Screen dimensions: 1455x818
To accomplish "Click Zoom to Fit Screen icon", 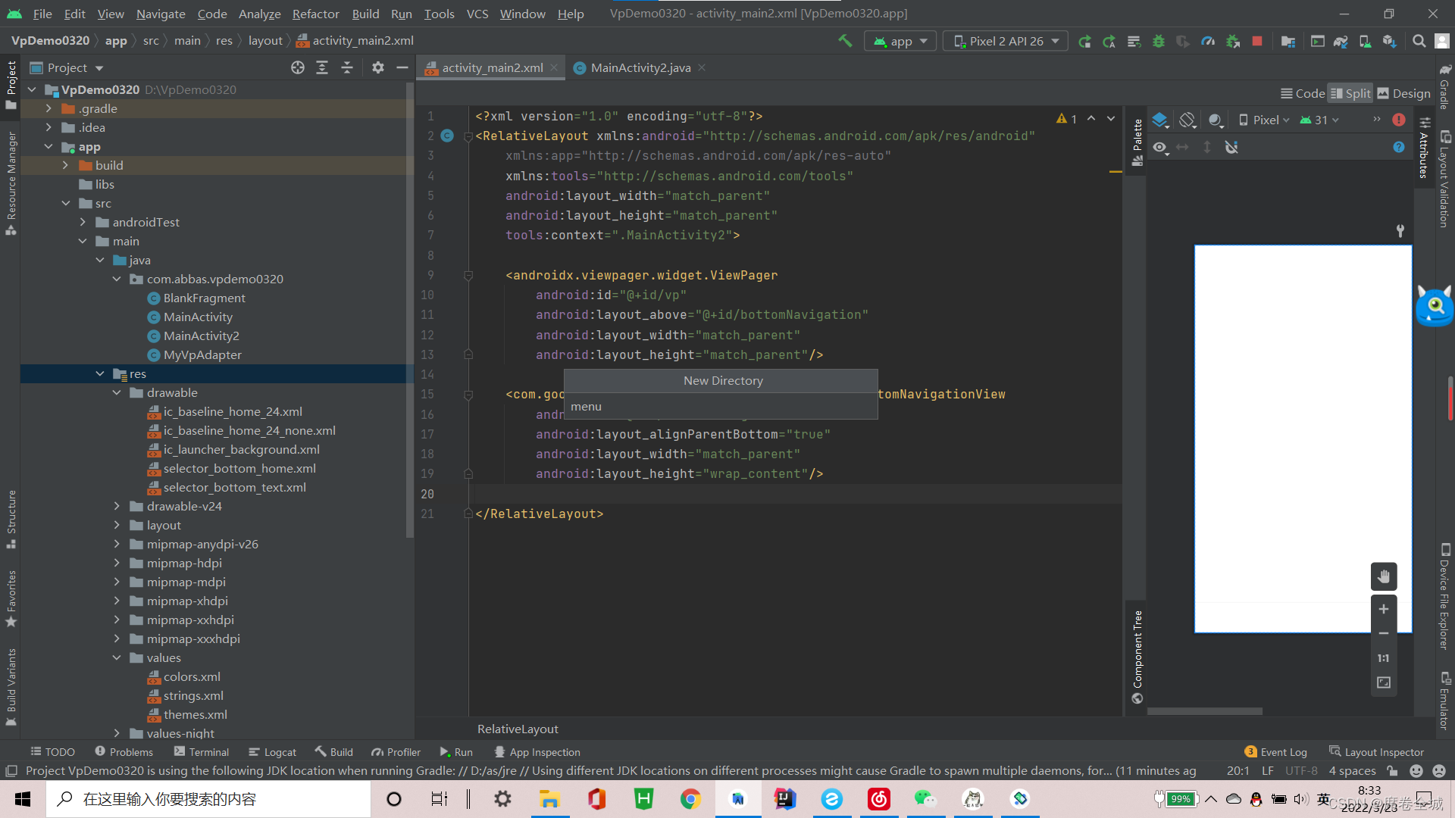I will [1384, 683].
